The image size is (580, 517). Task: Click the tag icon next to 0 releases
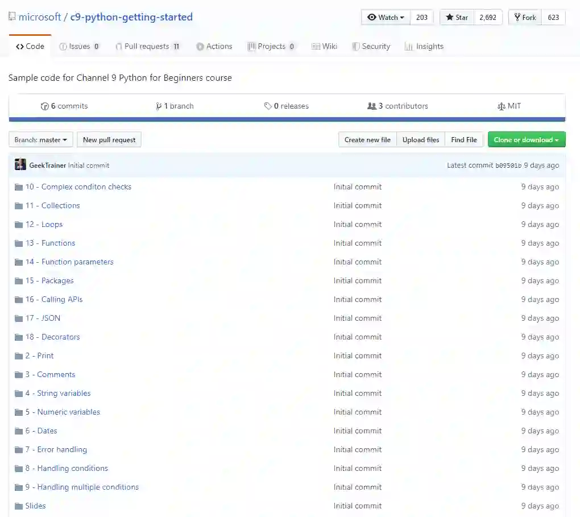click(268, 106)
